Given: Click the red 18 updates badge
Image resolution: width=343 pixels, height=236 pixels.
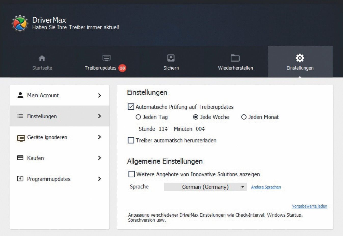Looking at the screenshot, I should [122, 68].
